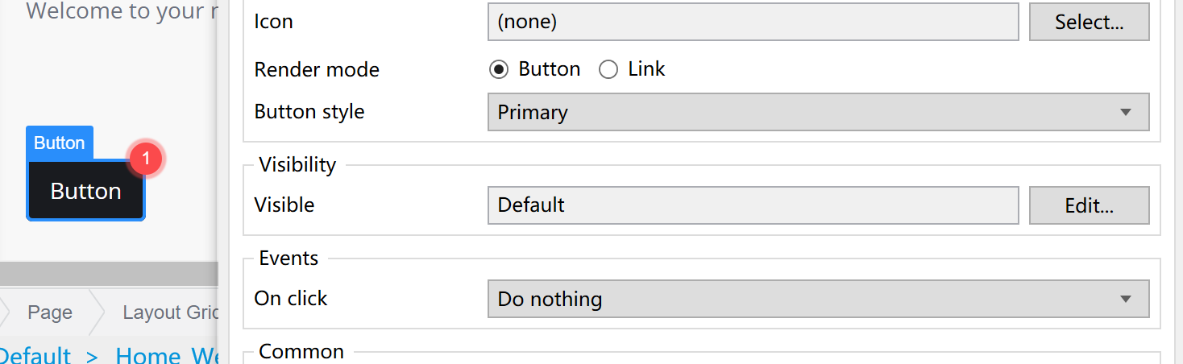Screen dimensions: 1183x364
Task: Choose the Link render mode radio
Action: [608, 69]
